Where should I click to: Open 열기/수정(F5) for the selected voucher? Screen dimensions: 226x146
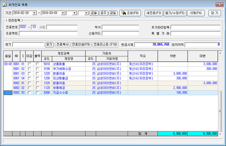point(175,13)
